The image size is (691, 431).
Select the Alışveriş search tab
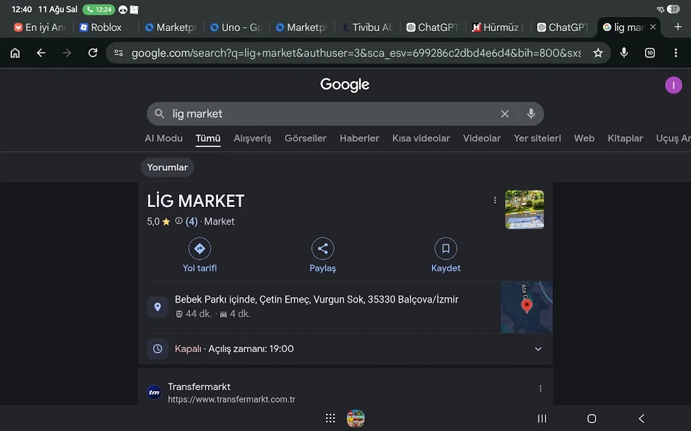[252, 138]
